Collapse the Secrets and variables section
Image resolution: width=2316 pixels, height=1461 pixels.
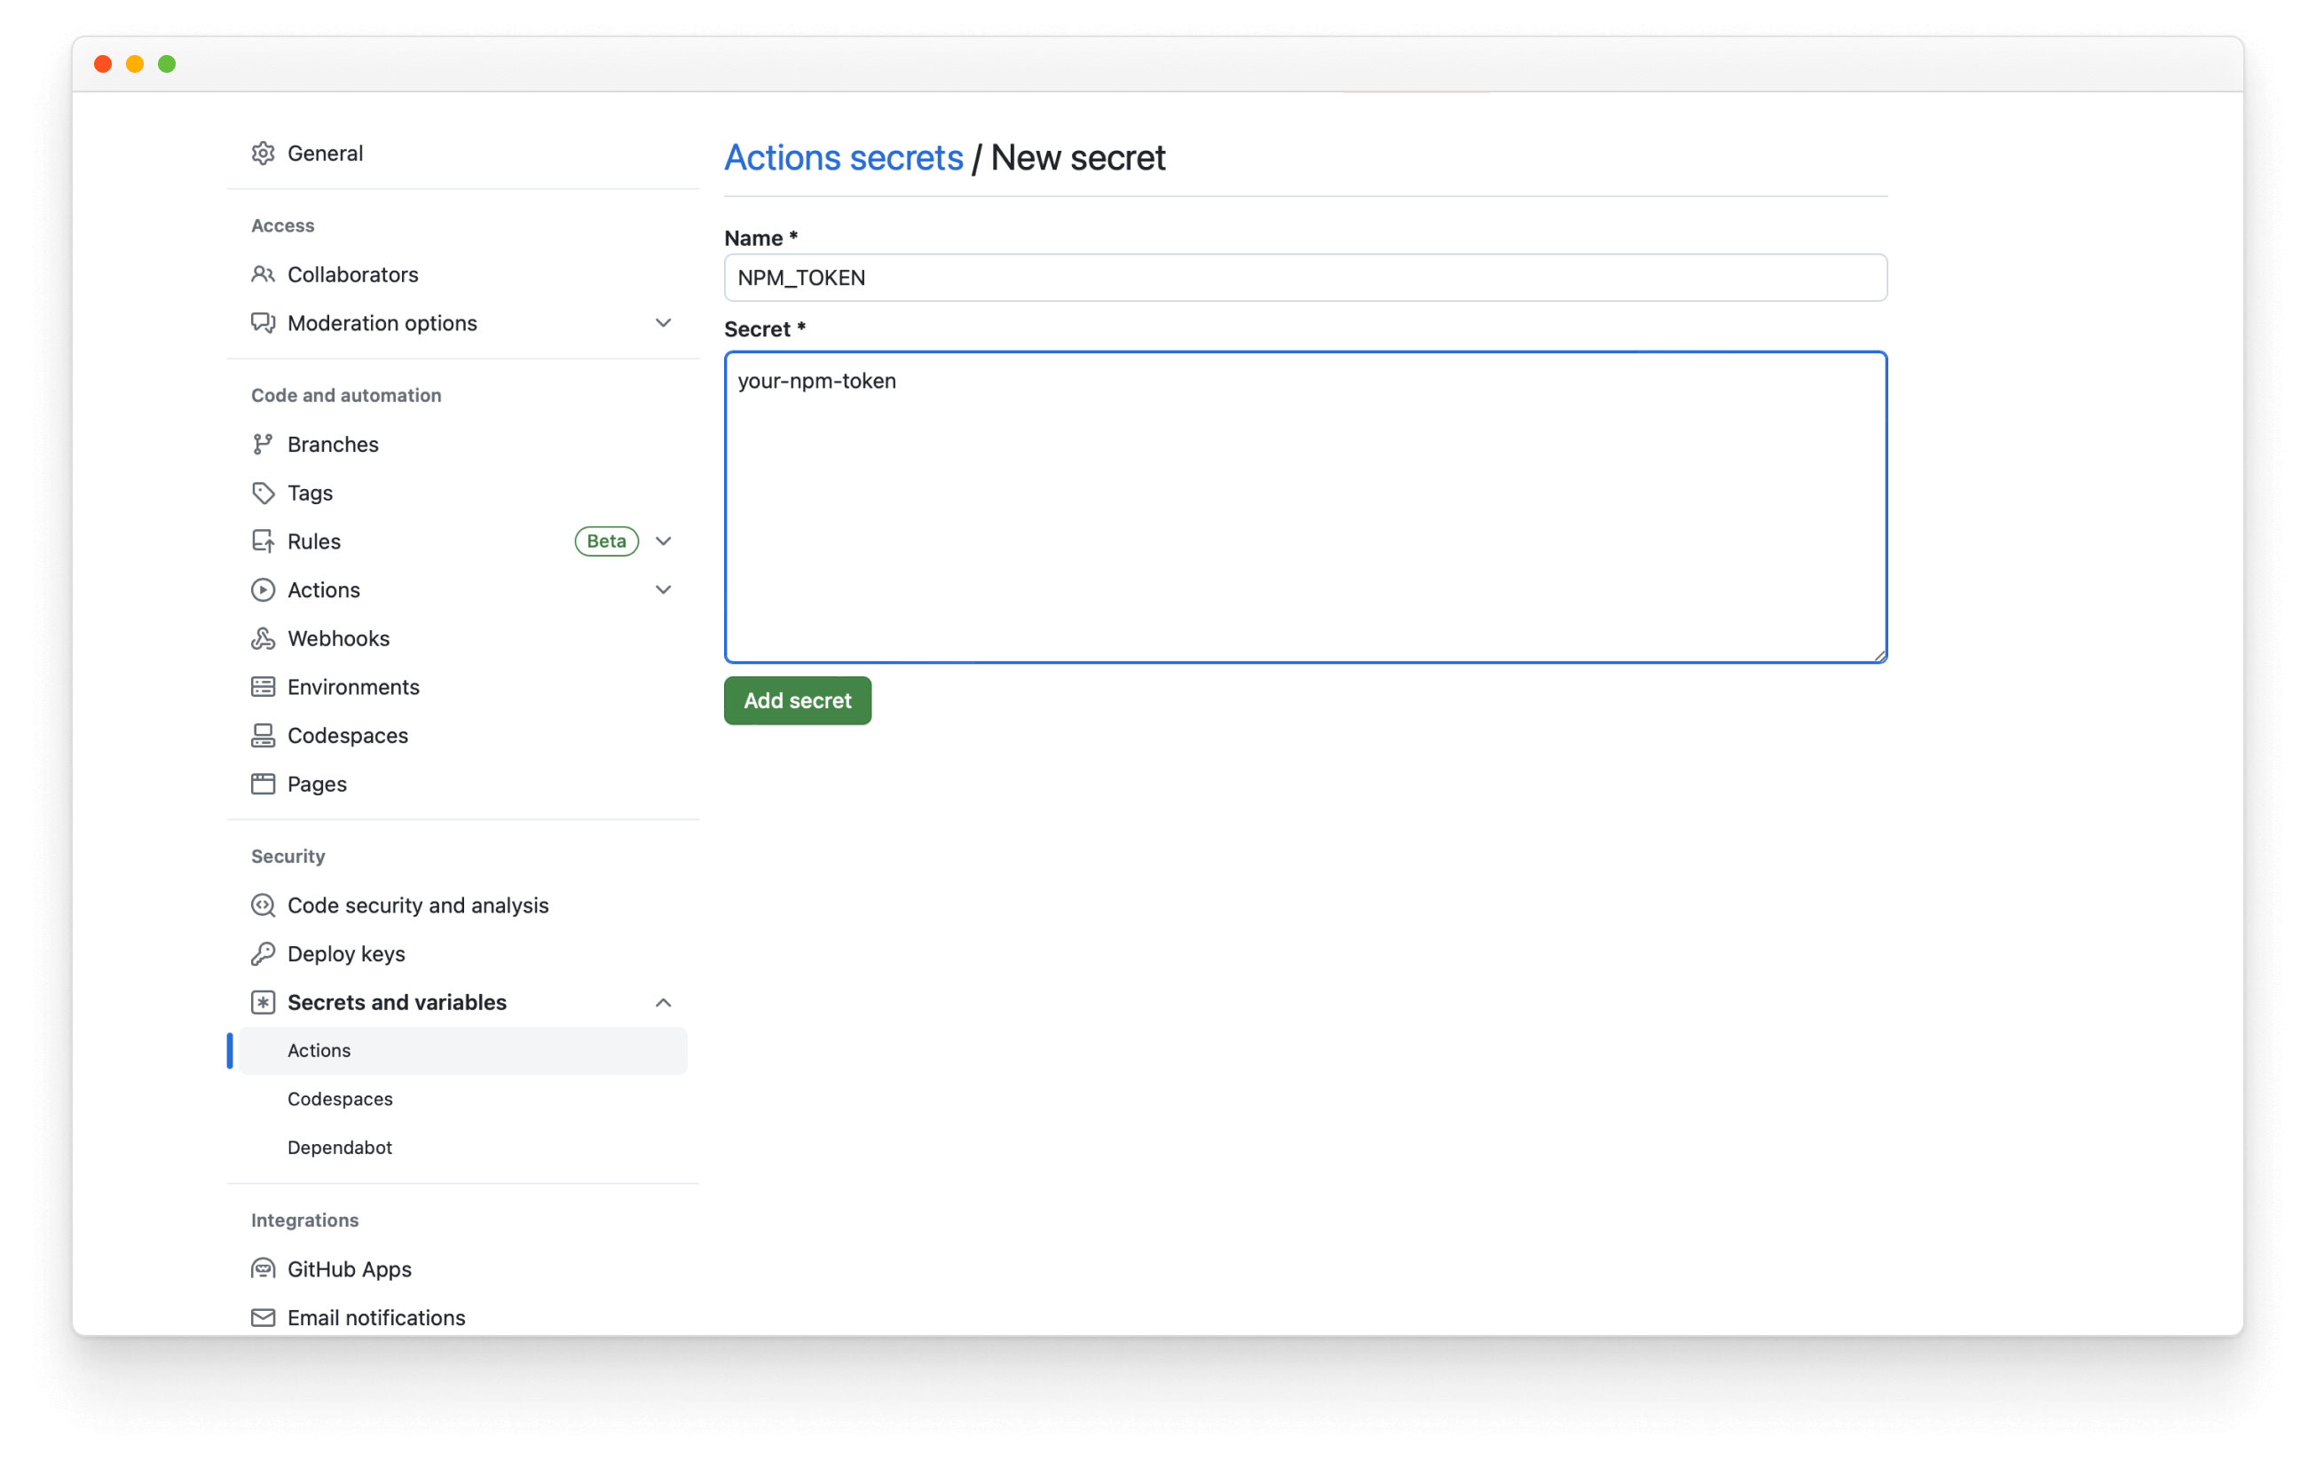pyautogui.click(x=663, y=1001)
